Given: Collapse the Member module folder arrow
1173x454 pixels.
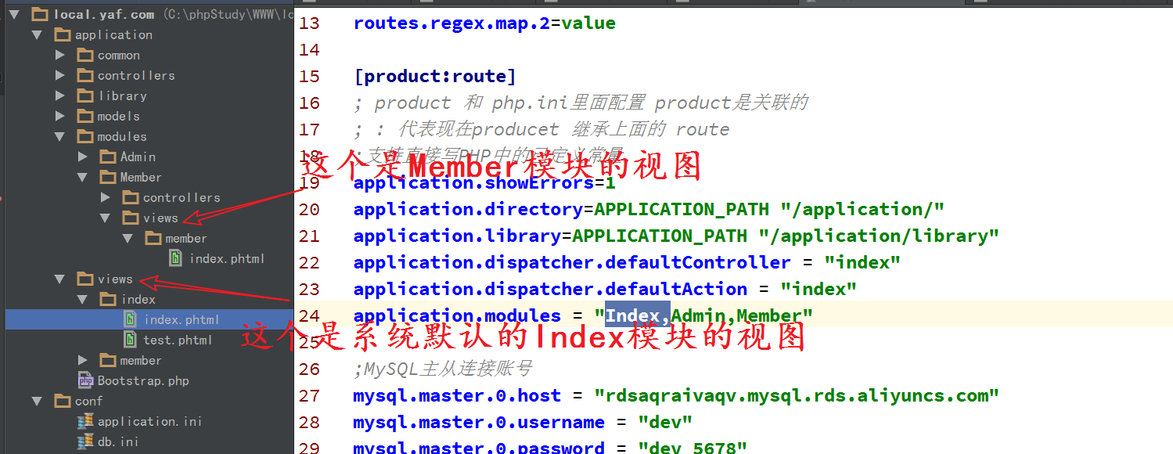Looking at the screenshot, I should pyautogui.click(x=83, y=178).
